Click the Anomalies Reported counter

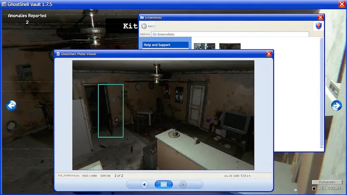coord(27,19)
